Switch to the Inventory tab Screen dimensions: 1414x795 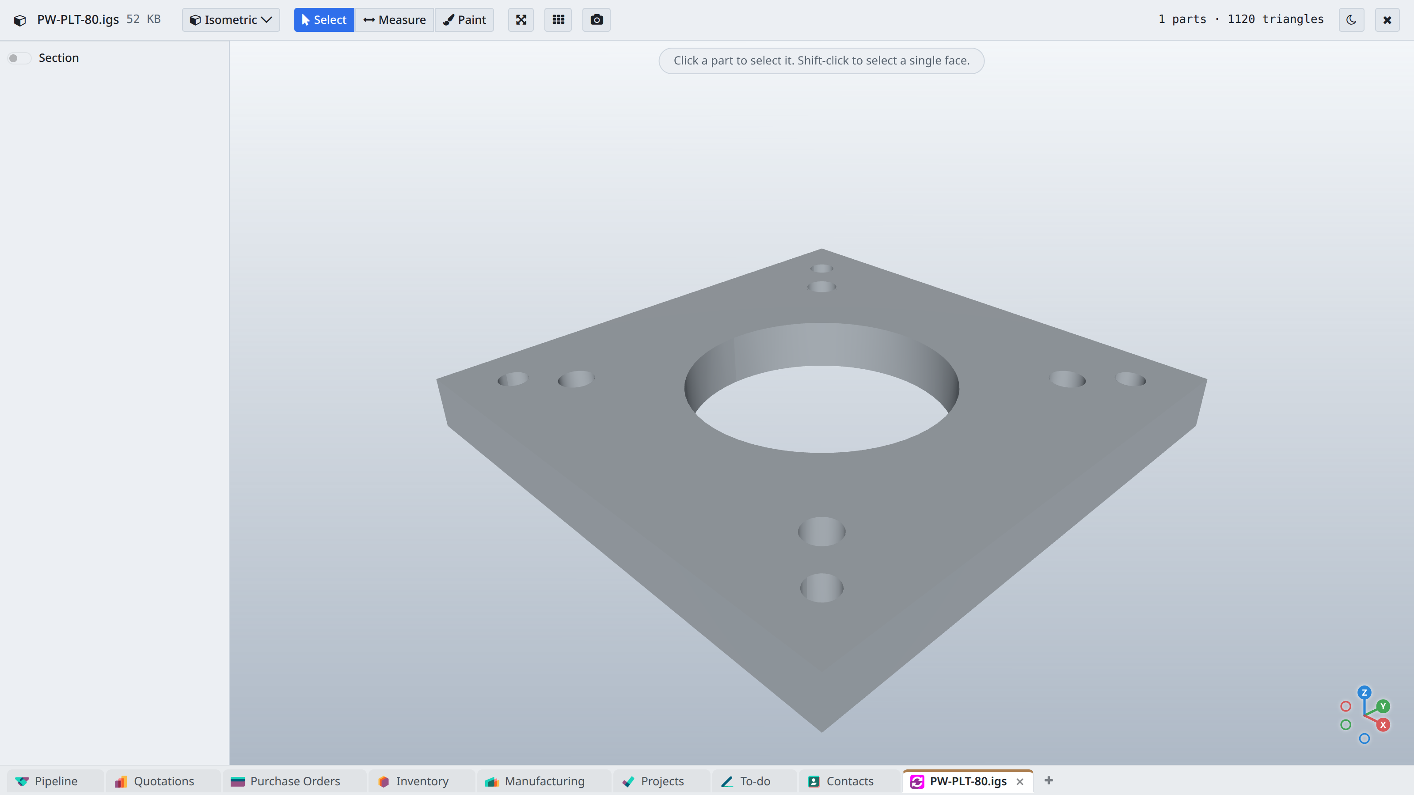[422, 781]
